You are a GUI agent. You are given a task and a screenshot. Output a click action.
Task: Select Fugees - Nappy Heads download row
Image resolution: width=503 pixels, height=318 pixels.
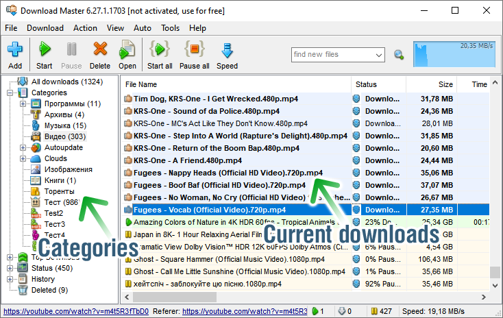[x=228, y=173]
